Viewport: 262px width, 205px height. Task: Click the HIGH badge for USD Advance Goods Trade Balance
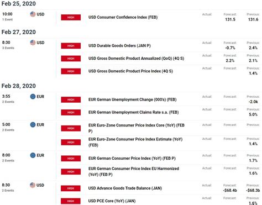click(x=71, y=188)
